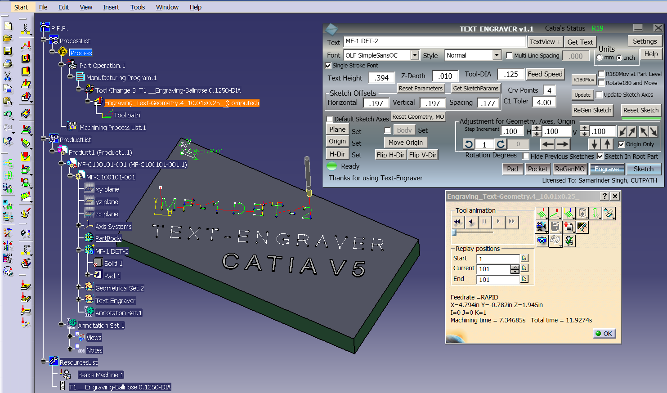
Task: Select the mm units radio button
Action: point(600,58)
